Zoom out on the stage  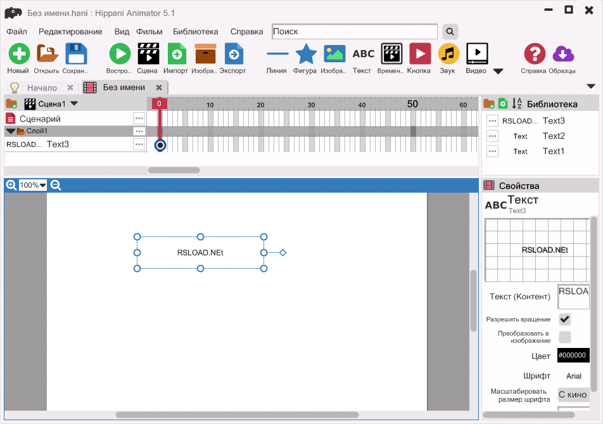click(x=56, y=185)
